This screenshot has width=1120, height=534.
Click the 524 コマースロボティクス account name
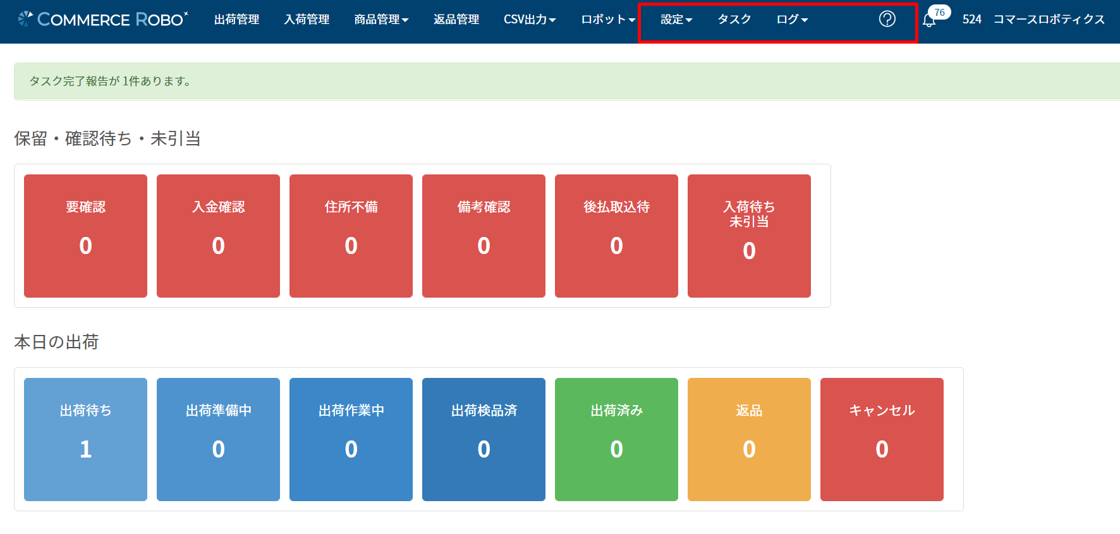coord(1033,20)
